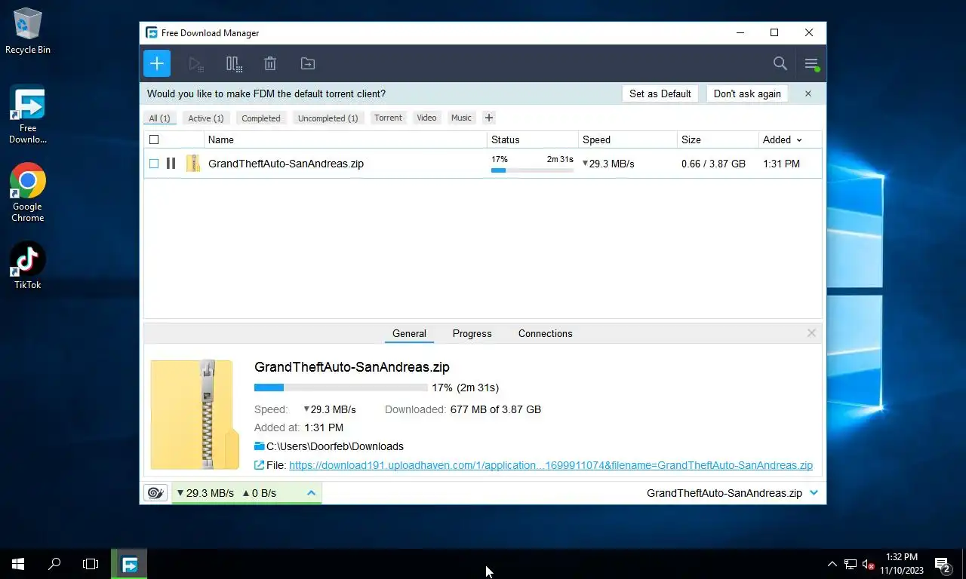Image resolution: width=966 pixels, height=579 pixels.
Task: Click the muted volume tray icon
Action: point(869,564)
